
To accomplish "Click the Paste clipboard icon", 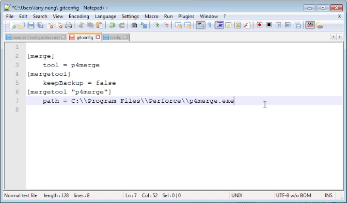I will point(100,25).
